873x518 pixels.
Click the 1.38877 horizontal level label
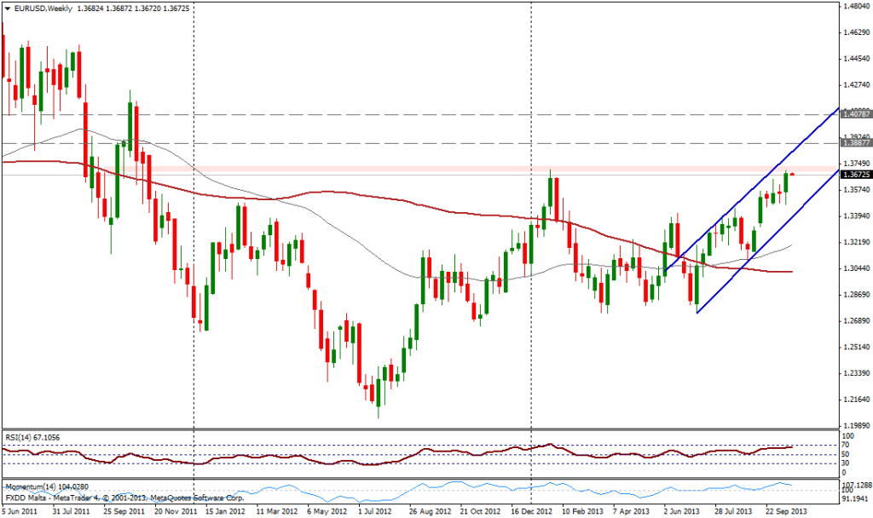[x=855, y=143]
